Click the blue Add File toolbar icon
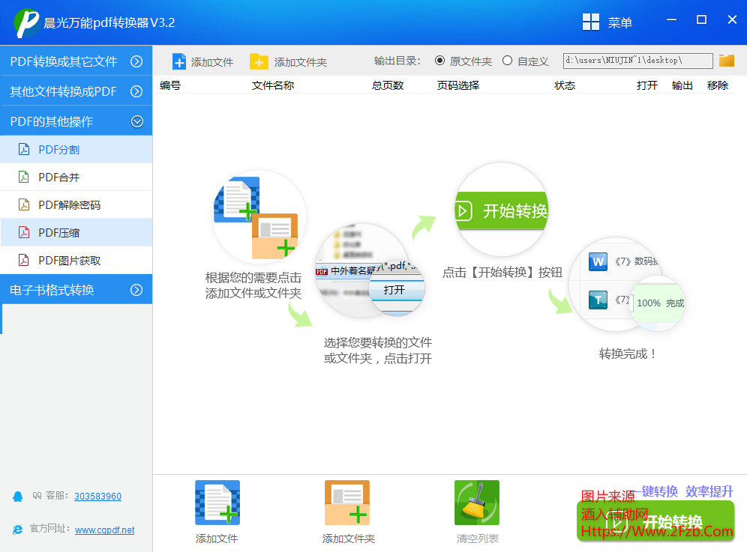The width and height of the screenshot is (747, 552). click(x=179, y=61)
